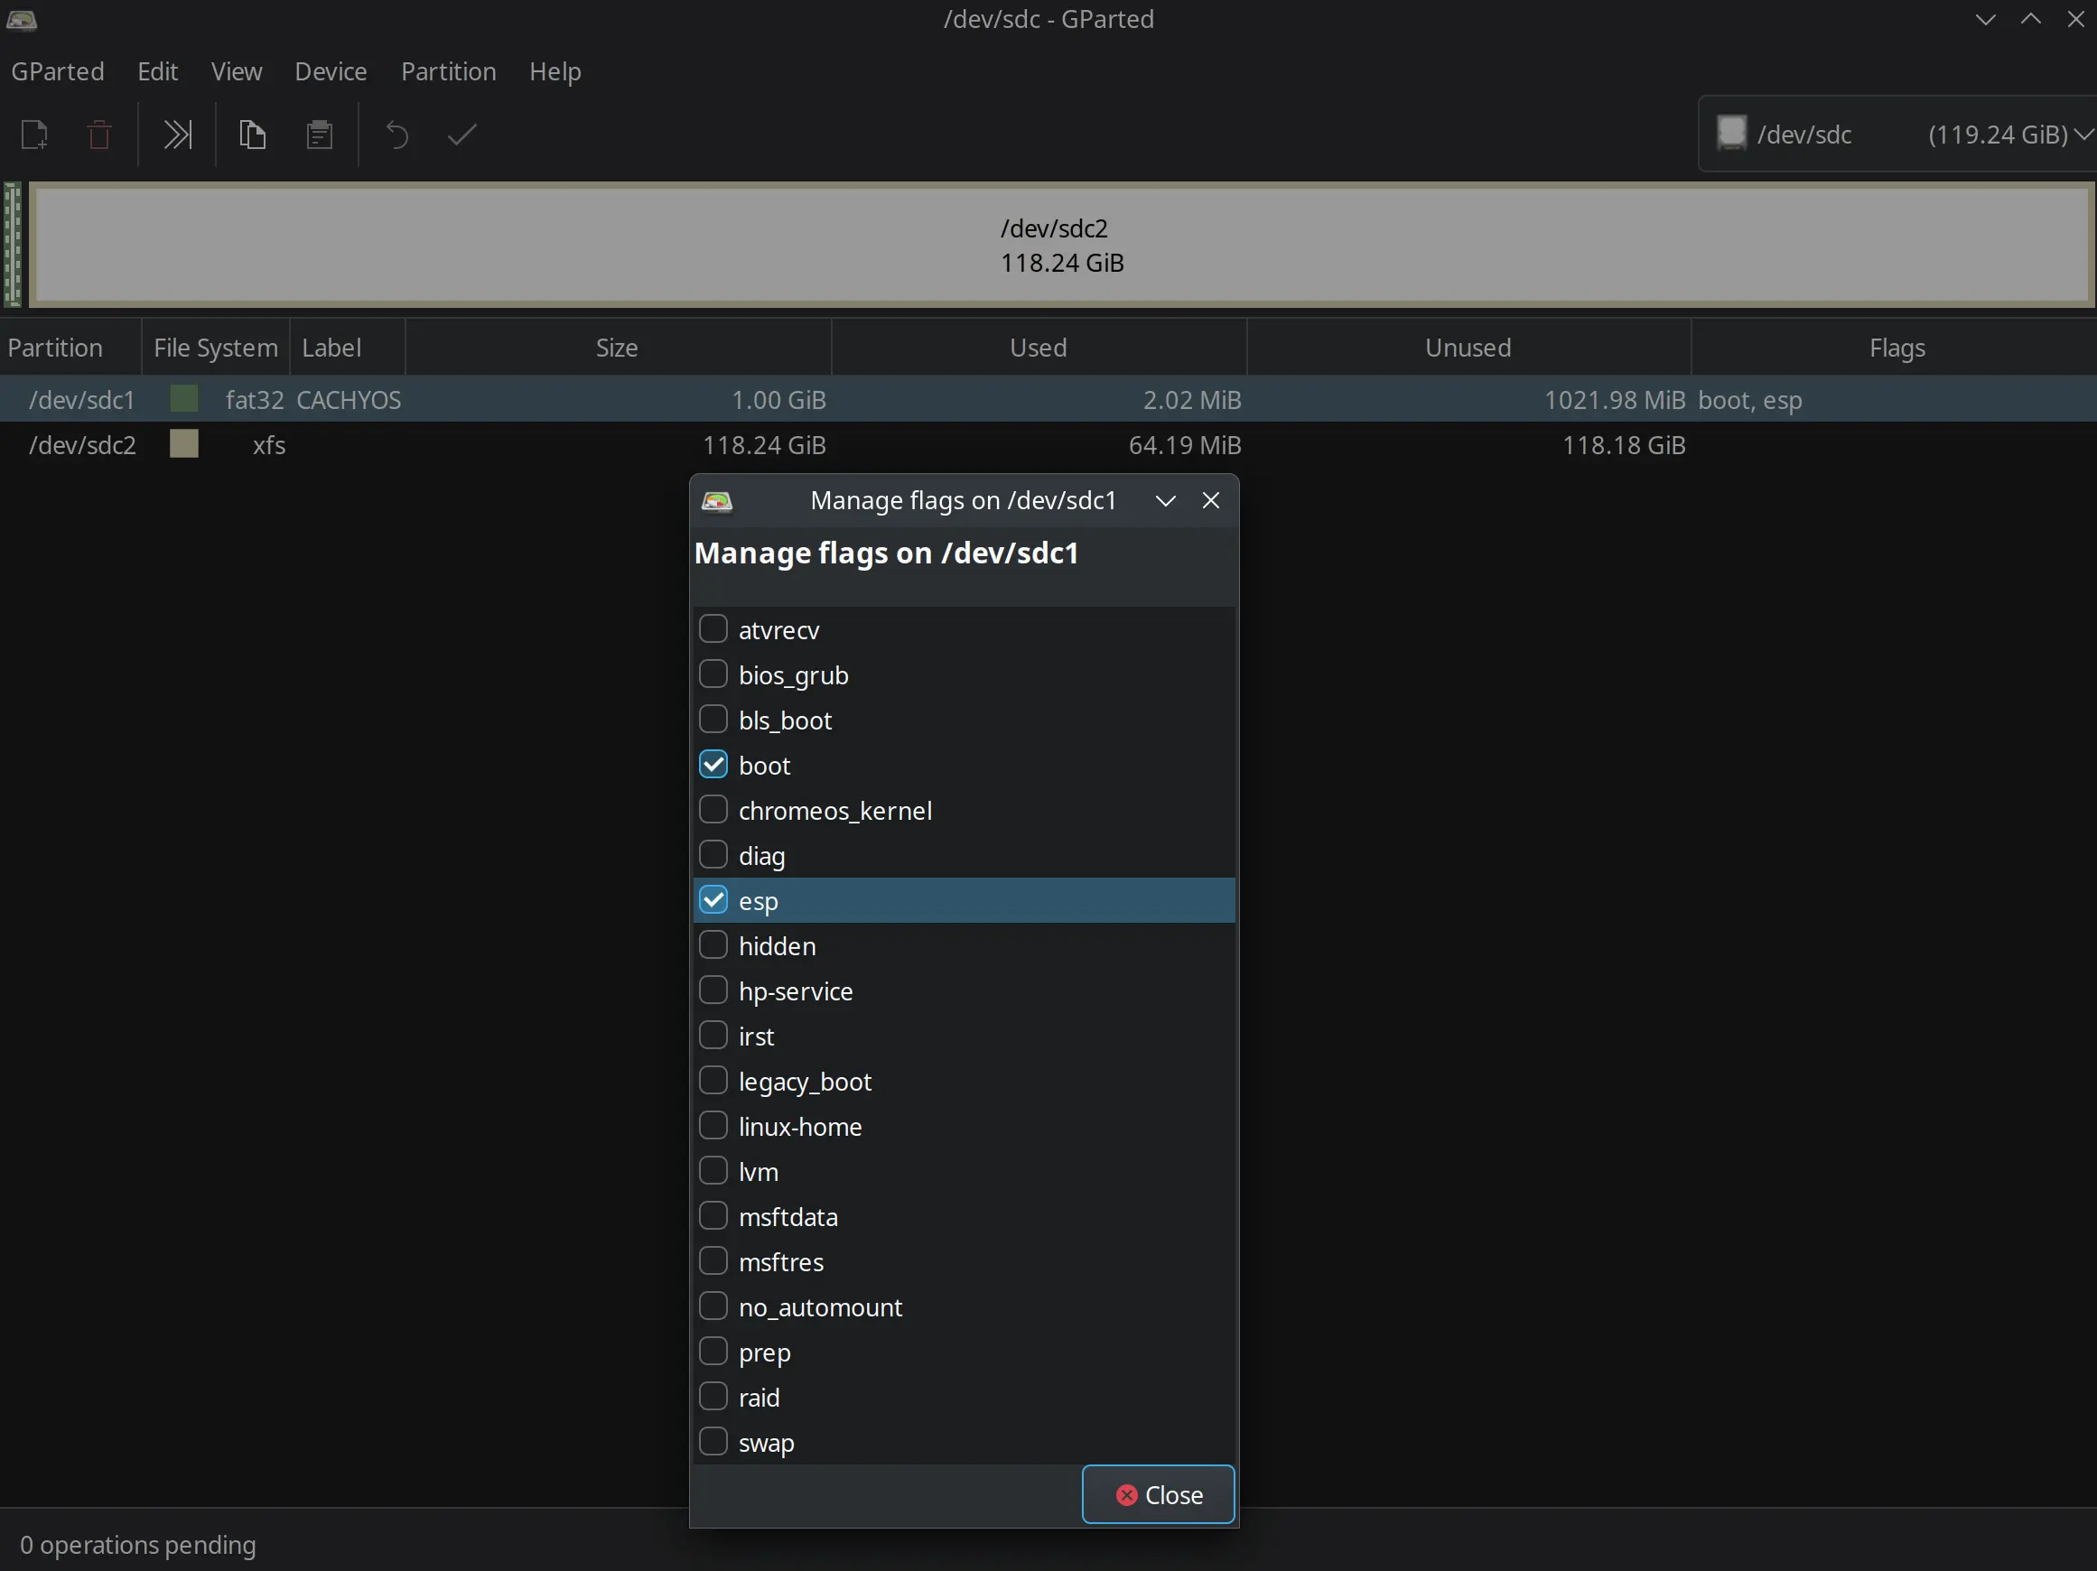Click the Delete partition trash icon
The height and width of the screenshot is (1571, 2097).
[99, 135]
